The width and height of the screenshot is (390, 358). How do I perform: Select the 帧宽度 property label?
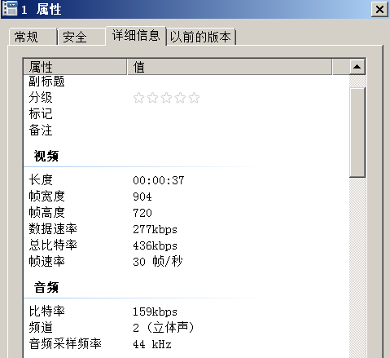(46, 196)
